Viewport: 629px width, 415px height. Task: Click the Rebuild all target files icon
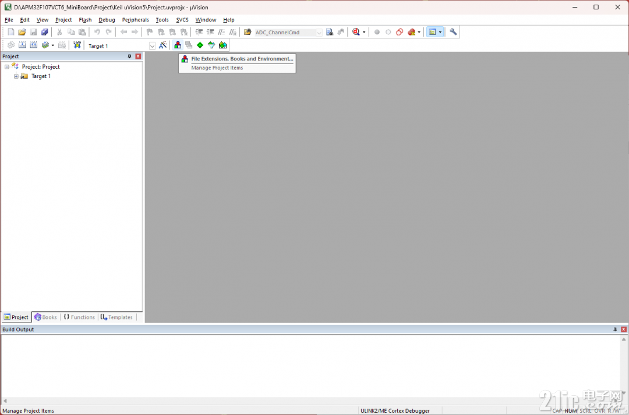[34, 45]
